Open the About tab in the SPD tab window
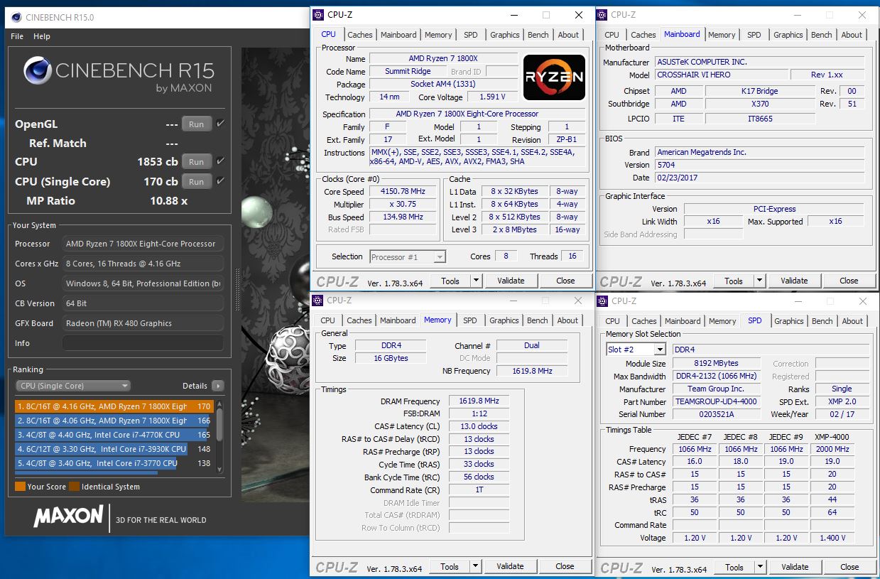This screenshot has height=579, width=880. click(x=852, y=321)
